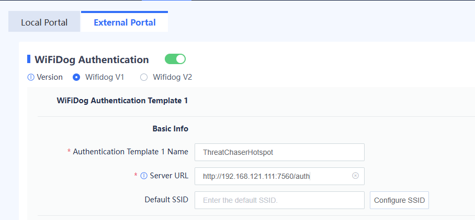The image size is (475, 220).
Task: Click the Server URL label text
Action: point(169,176)
